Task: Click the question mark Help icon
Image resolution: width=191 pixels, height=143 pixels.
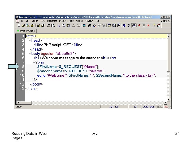Action: pos(154,25)
